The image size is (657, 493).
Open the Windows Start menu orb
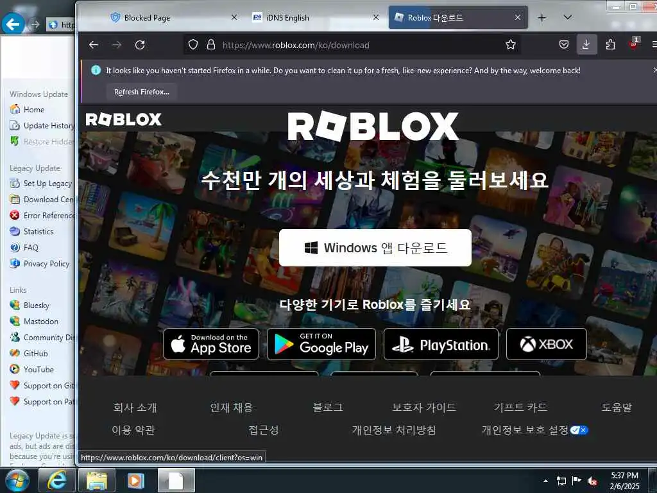tap(17, 480)
